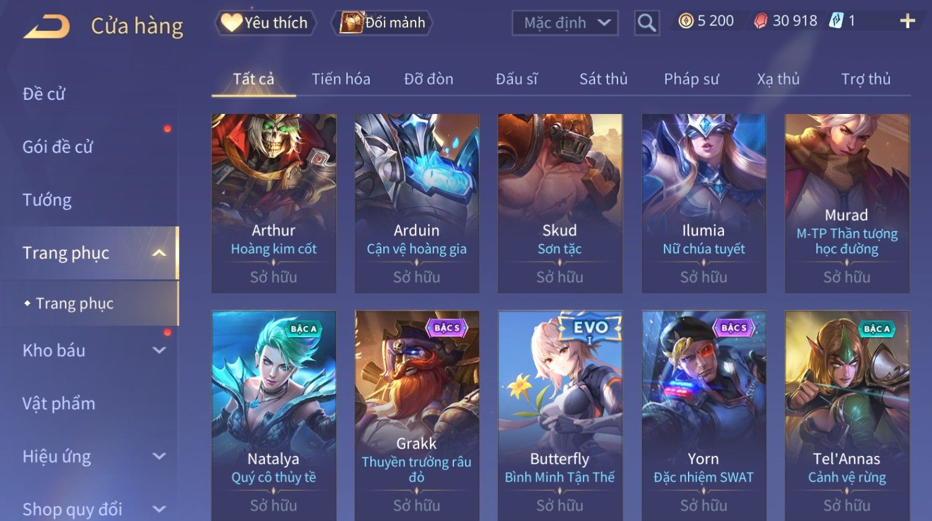Tap the blue voucher ticket icon
The height and width of the screenshot is (521, 932).
point(836,21)
